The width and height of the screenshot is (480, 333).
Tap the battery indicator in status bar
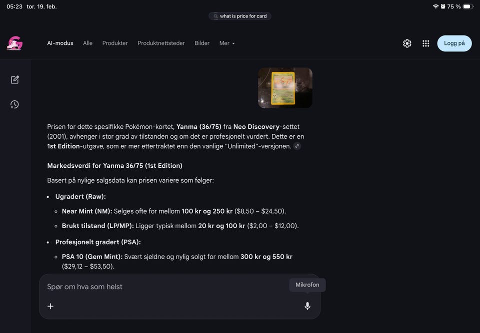(x=468, y=6)
